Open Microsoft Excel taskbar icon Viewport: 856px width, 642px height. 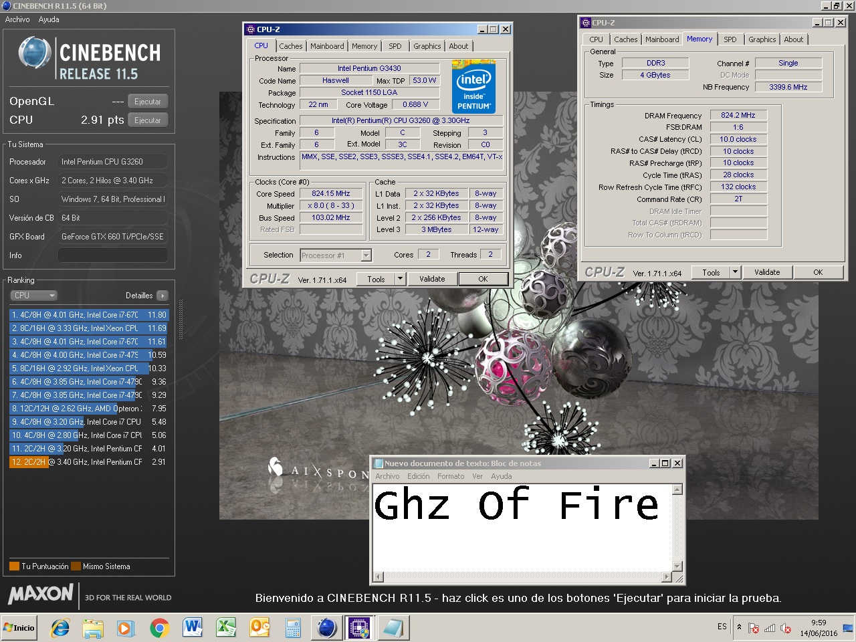pyautogui.click(x=226, y=628)
